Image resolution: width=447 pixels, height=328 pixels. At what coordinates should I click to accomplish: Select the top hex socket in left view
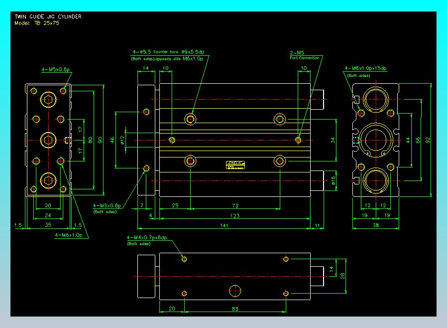point(48,99)
